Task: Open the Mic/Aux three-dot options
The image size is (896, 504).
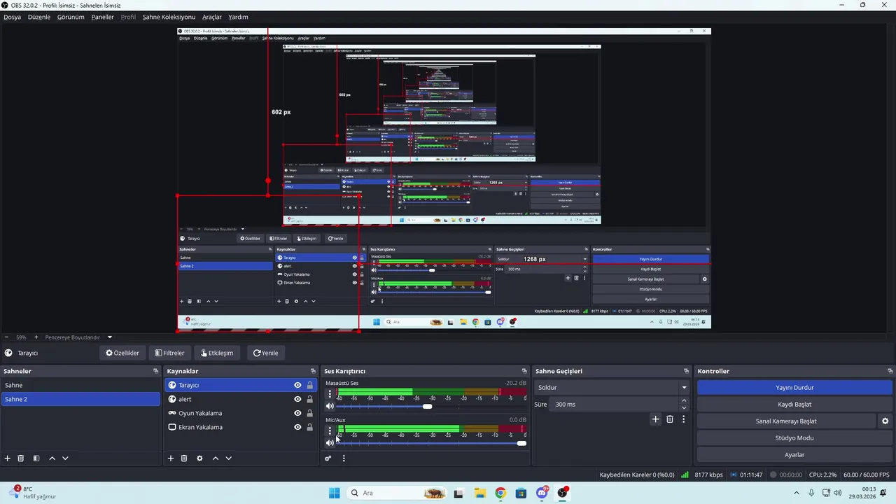Action: 330,430
